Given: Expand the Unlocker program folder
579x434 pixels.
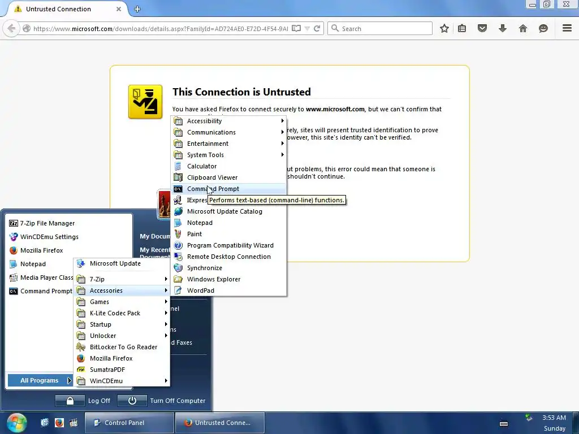Looking at the screenshot, I should [122, 336].
